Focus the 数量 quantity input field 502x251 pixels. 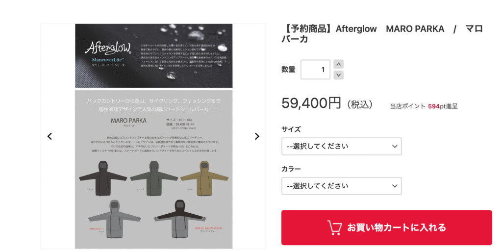(316, 70)
